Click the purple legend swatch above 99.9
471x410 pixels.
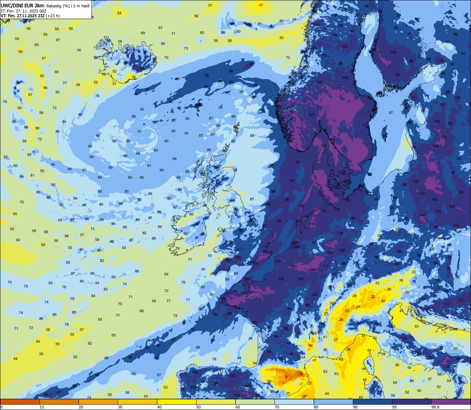(451, 402)
